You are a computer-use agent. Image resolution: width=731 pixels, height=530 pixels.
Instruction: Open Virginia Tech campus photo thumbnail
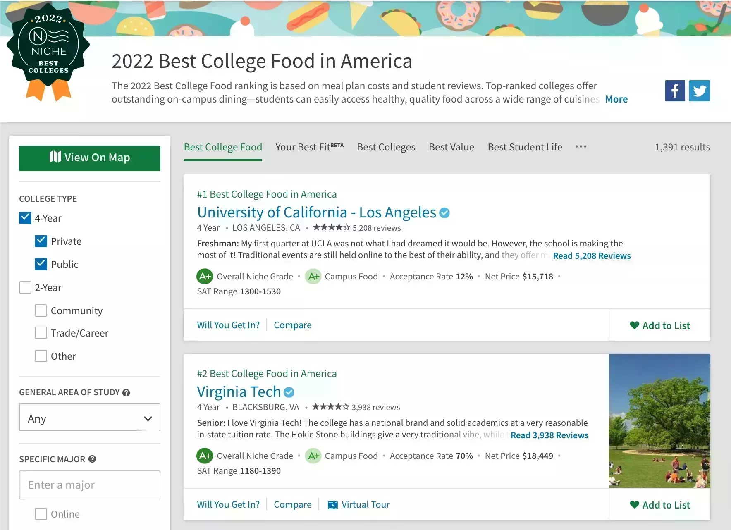point(659,421)
